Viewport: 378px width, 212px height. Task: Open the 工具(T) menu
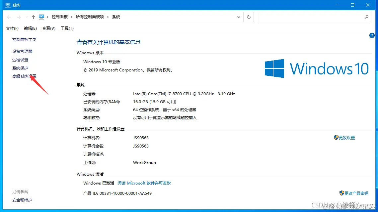click(67, 28)
